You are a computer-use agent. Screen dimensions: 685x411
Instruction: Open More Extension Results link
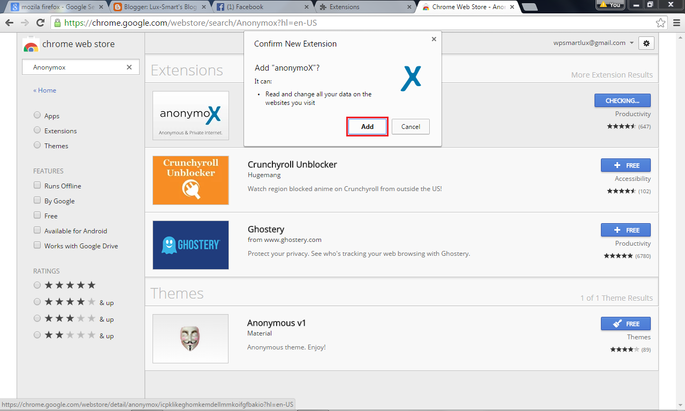coord(612,75)
